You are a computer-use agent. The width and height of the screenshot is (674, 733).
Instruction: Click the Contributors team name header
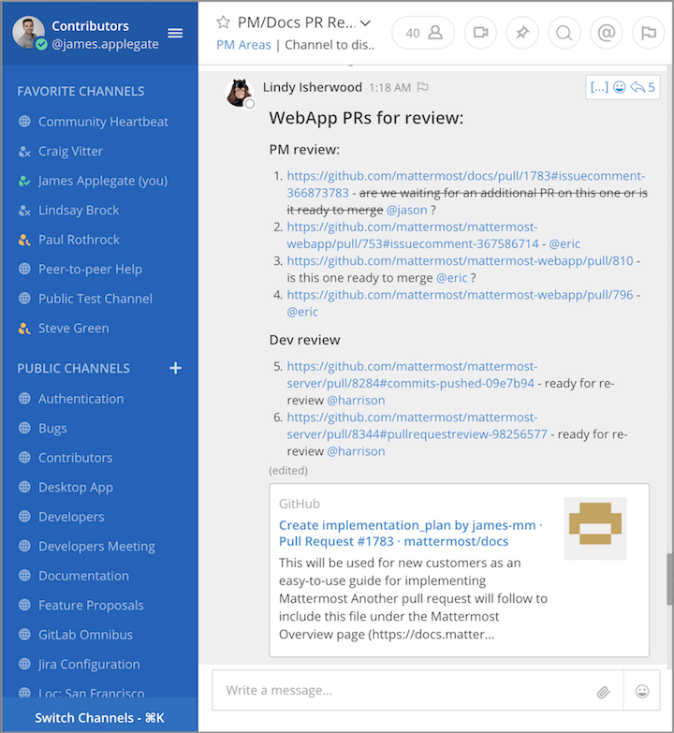tap(90, 25)
